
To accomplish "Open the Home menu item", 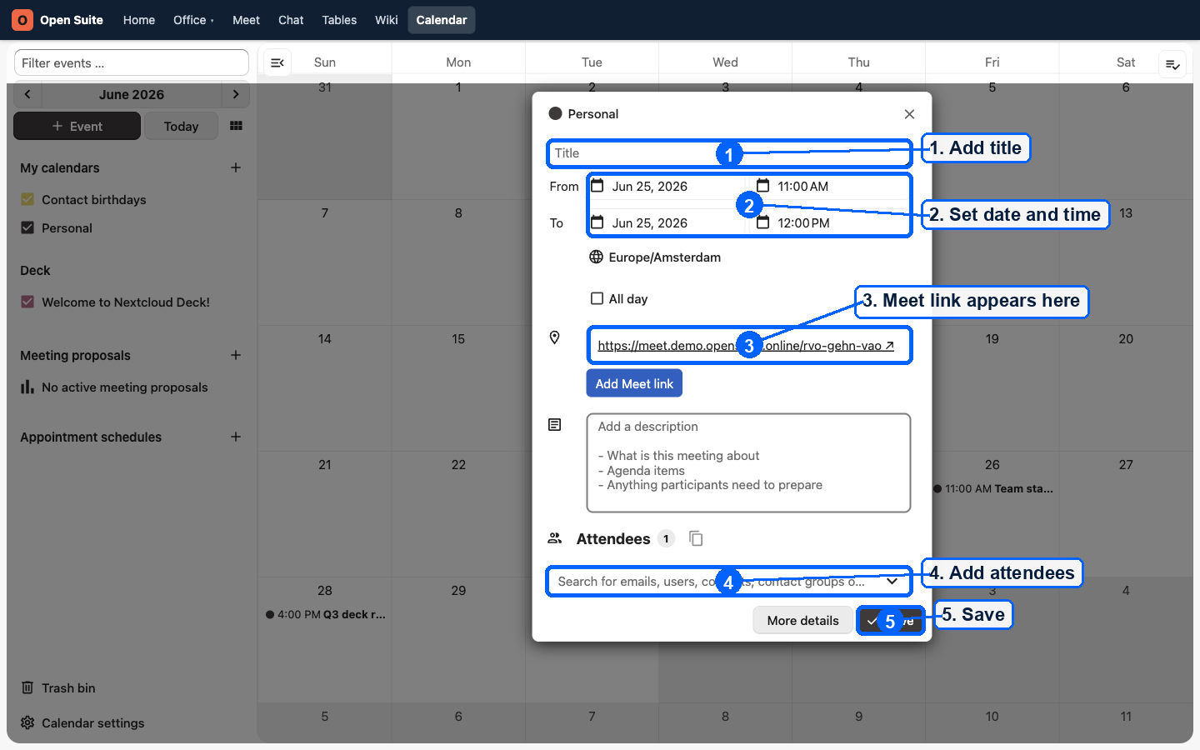I will [x=139, y=20].
